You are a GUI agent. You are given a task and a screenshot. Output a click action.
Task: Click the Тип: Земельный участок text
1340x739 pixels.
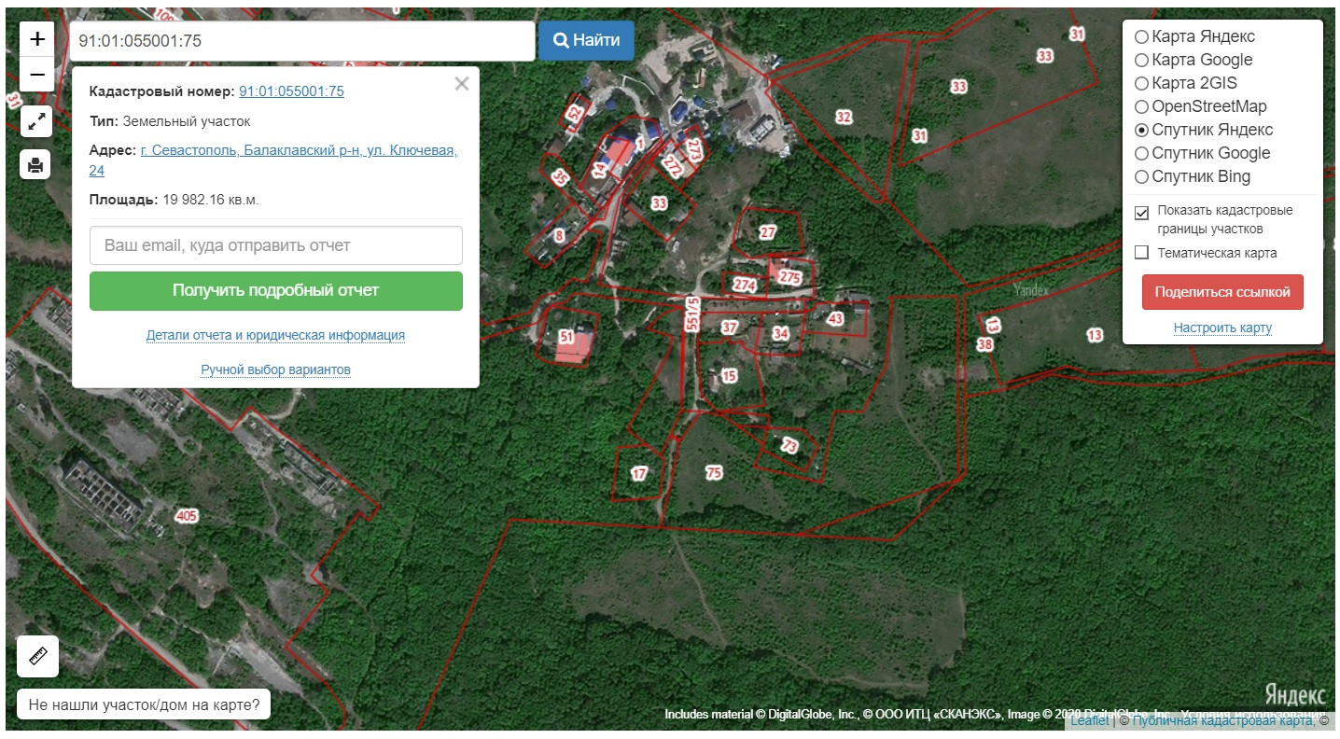pos(170,121)
